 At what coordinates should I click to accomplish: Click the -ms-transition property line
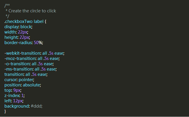pos(31,69)
